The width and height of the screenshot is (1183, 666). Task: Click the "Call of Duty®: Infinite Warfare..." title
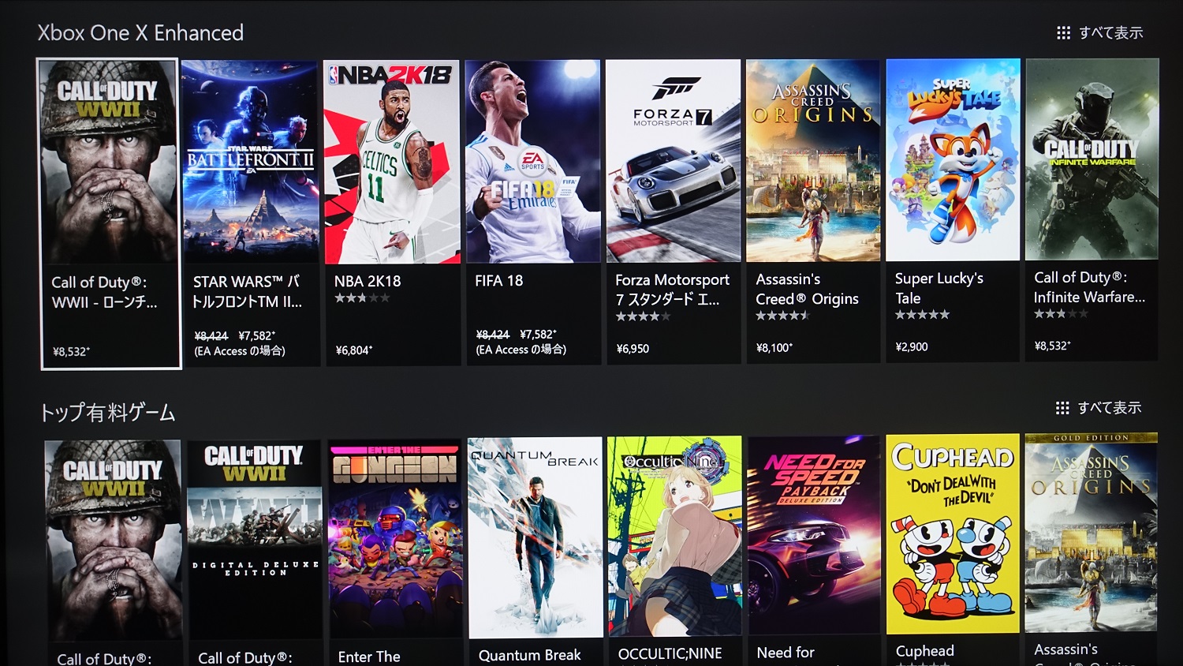pyautogui.click(x=1089, y=287)
